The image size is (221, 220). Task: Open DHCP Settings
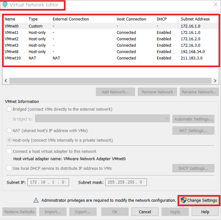(193, 168)
